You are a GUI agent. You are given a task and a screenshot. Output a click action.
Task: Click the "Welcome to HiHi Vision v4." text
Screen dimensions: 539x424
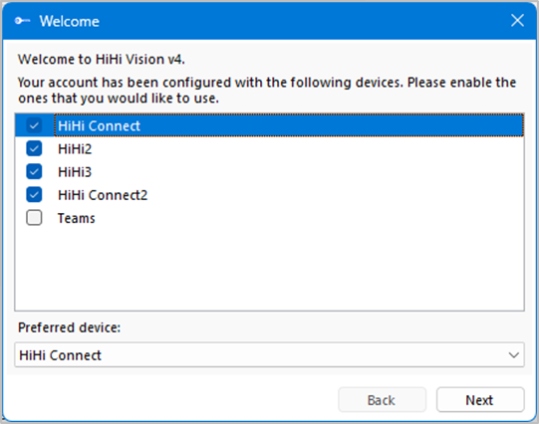click(102, 60)
